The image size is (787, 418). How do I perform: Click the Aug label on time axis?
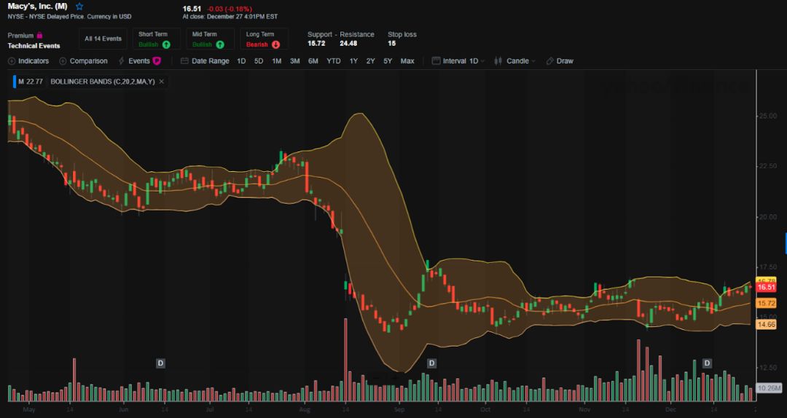pos(305,409)
